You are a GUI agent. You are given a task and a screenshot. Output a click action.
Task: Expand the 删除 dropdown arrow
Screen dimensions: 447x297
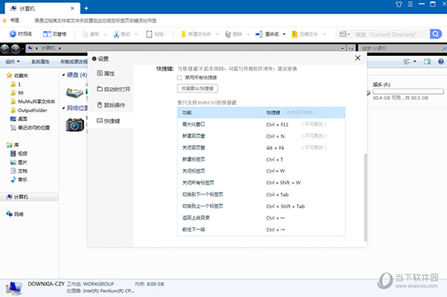(x=248, y=34)
